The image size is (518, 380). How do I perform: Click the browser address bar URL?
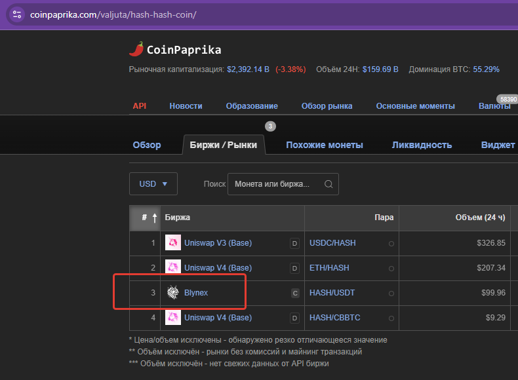click(113, 14)
